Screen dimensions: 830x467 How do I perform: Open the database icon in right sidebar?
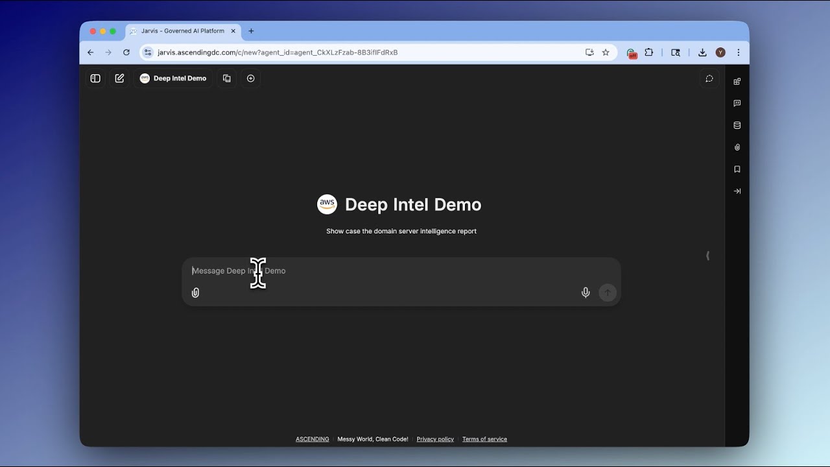737,125
